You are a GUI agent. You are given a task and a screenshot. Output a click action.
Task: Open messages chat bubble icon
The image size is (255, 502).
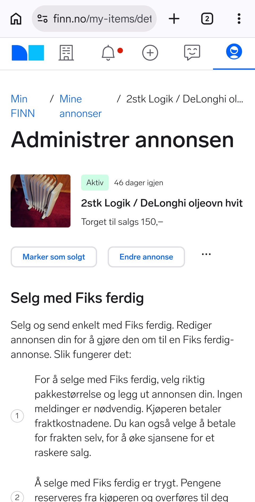pos(192,52)
